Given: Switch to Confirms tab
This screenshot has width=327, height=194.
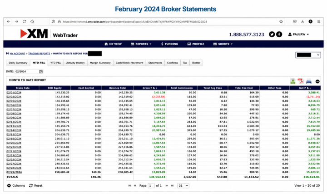Looking at the screenshot, I should (173, 63).
